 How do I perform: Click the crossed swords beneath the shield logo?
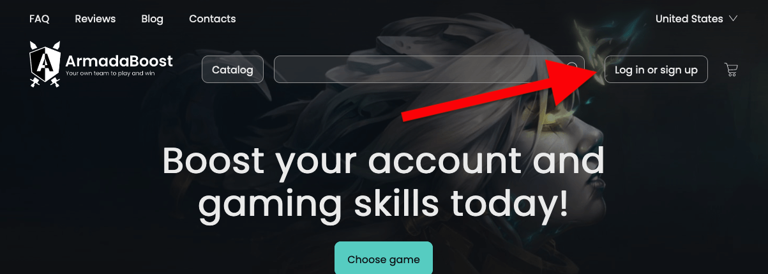click(45, 80)
